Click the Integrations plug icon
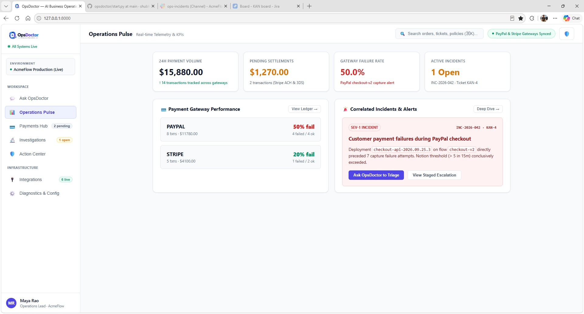Screen dimensions: 584x314 [12, 180]
